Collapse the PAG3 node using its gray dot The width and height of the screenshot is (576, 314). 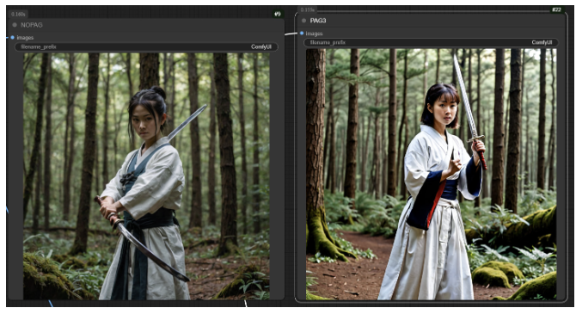pyautogui.click(x=303, y=21)
